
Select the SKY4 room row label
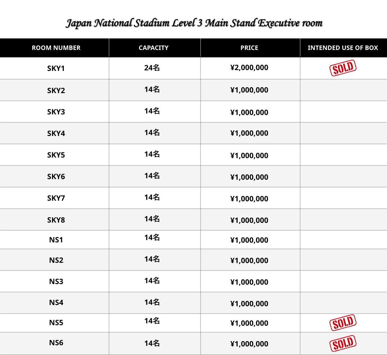click(x=56, y=133)
